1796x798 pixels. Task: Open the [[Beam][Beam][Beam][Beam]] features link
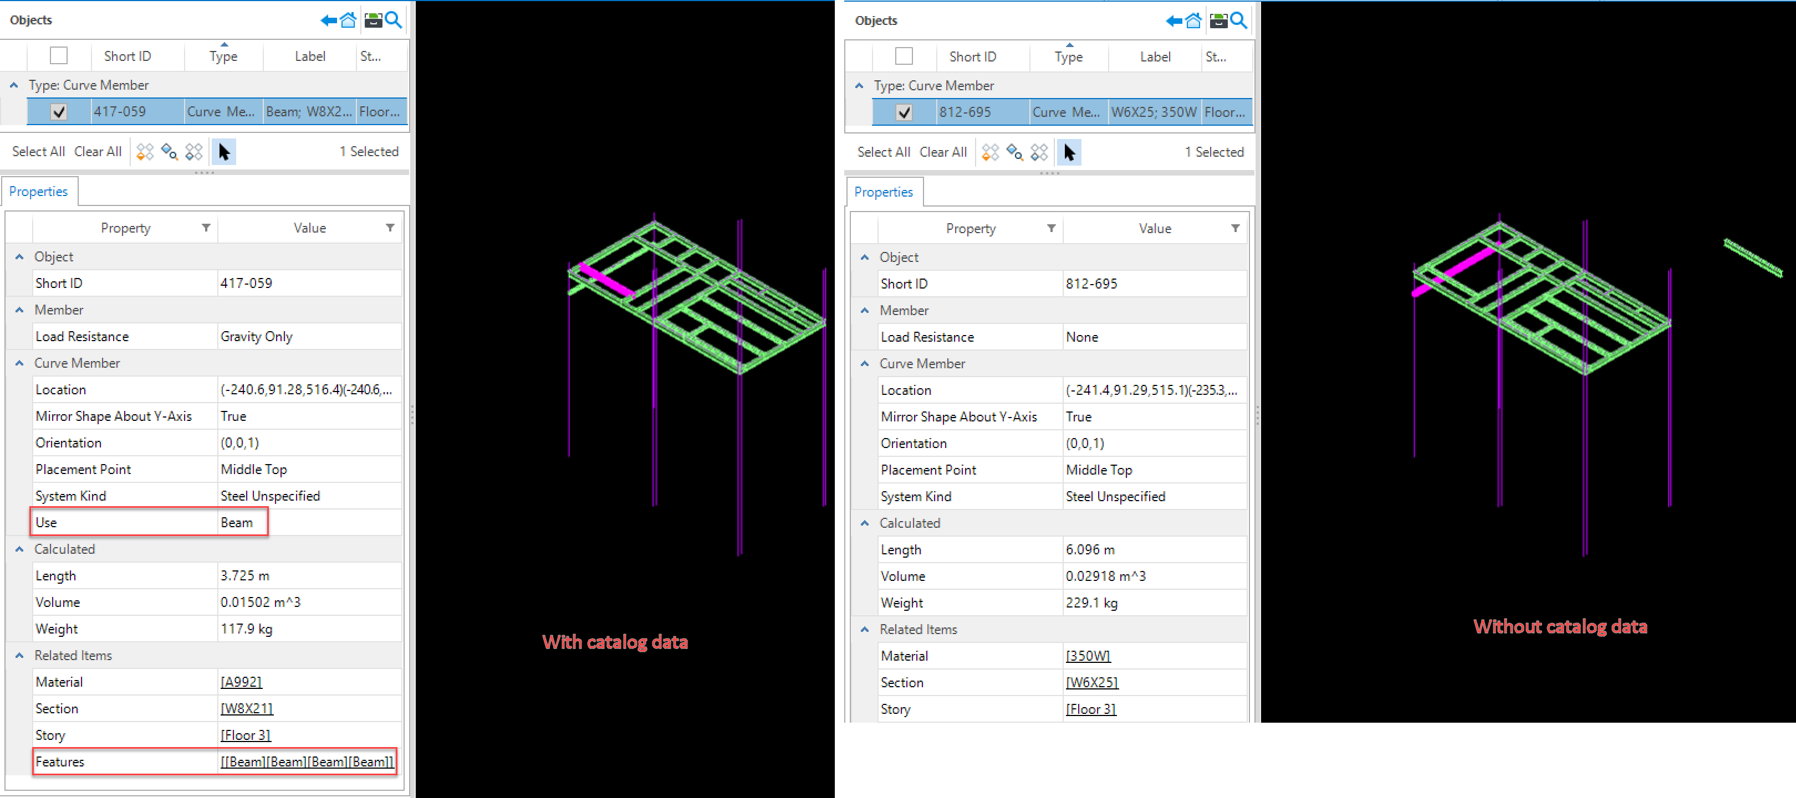[x=307, y=763]
